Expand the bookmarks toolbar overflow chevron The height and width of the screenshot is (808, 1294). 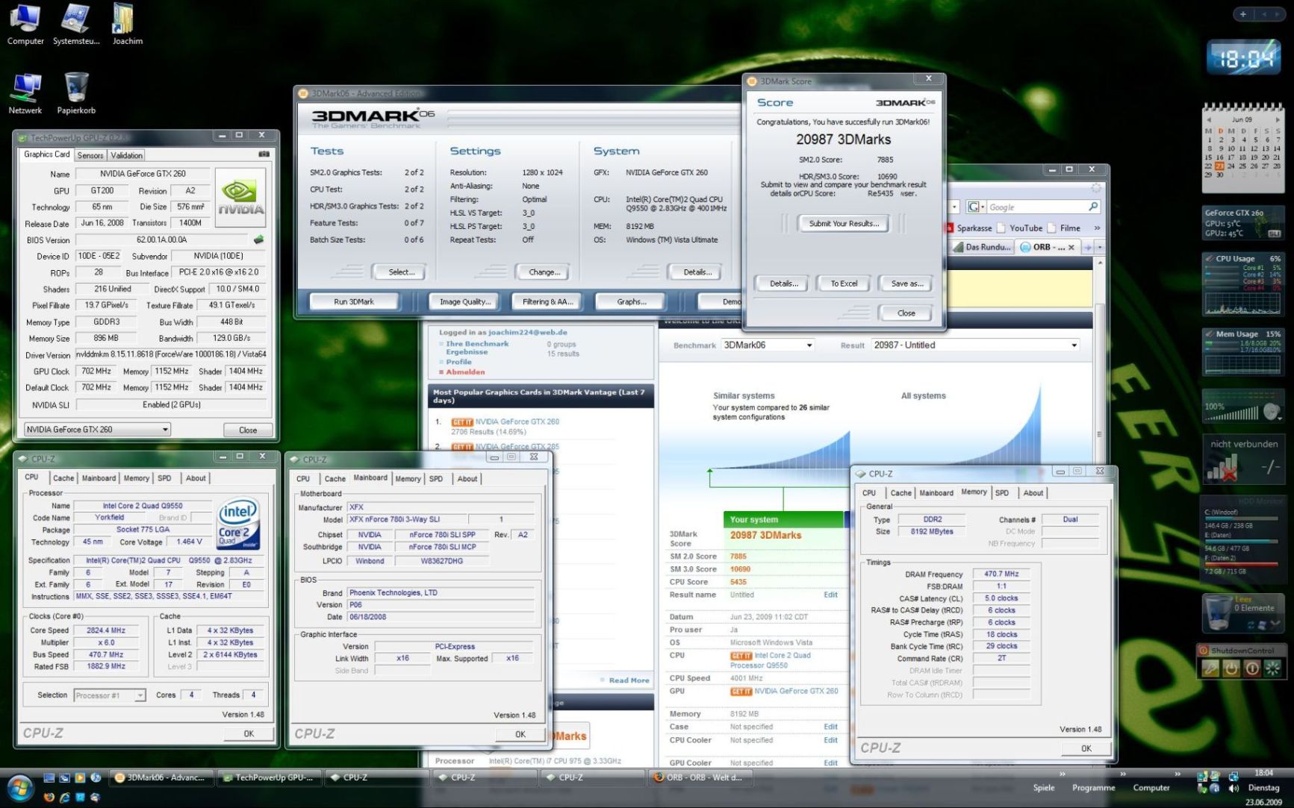click(x=1096, y=228)
